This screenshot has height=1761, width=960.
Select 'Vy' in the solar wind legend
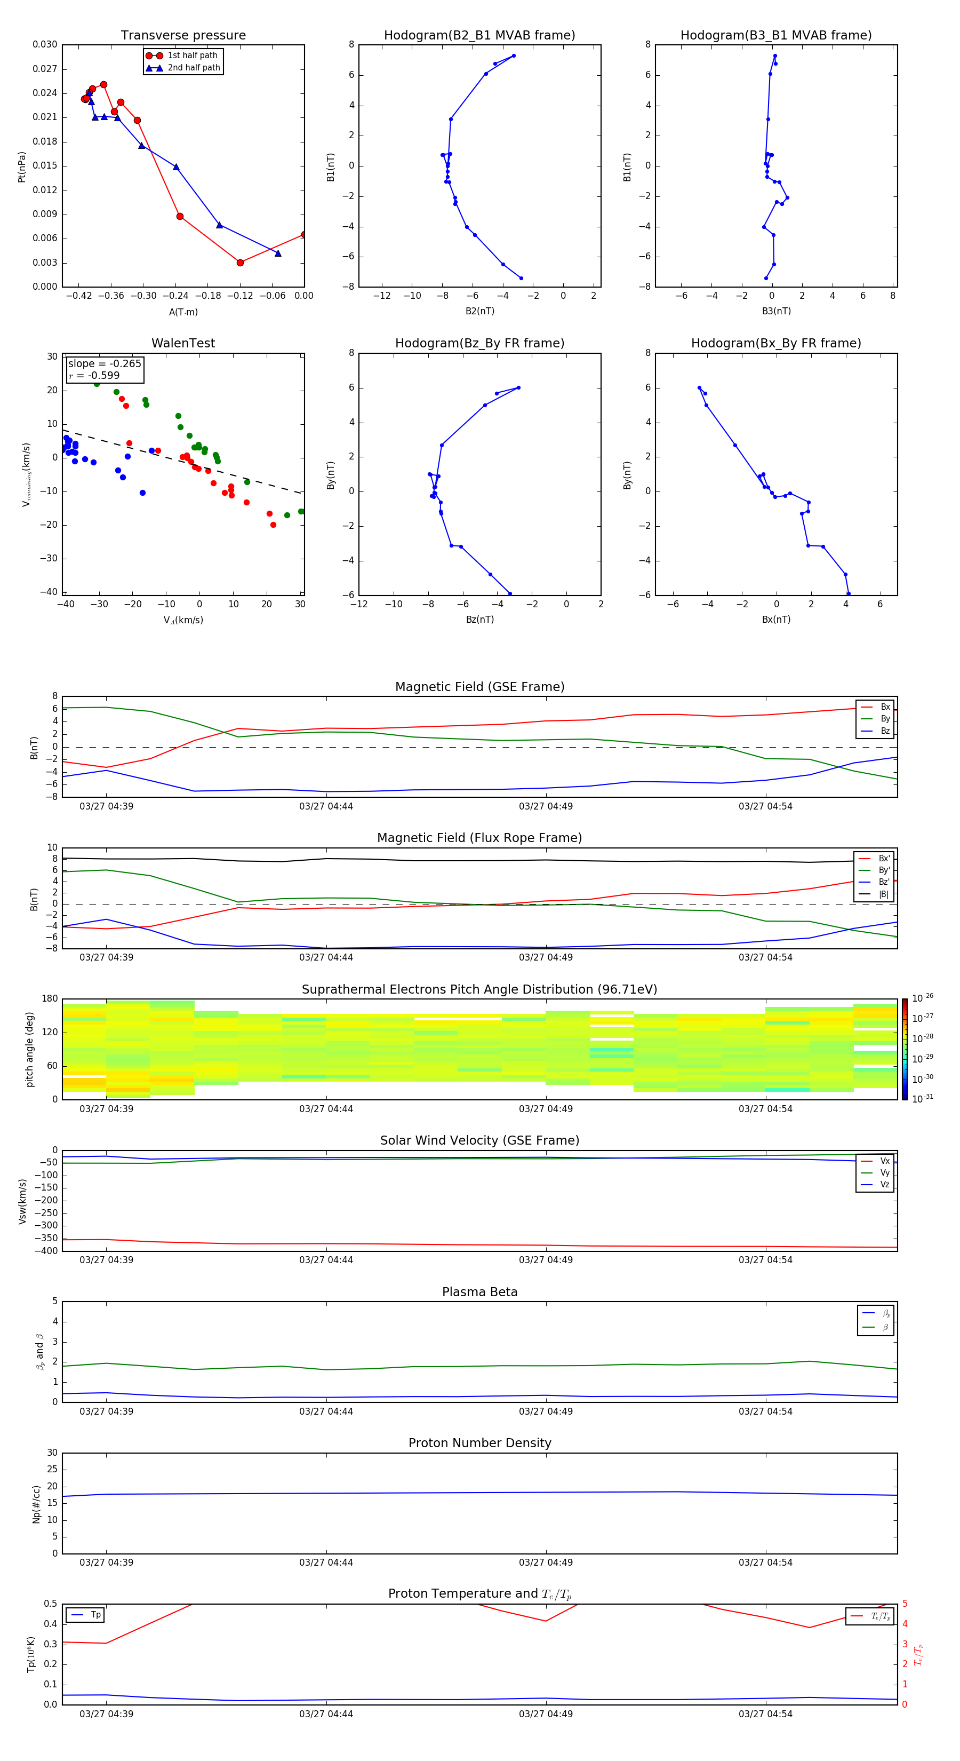(x=875, y=1172)
